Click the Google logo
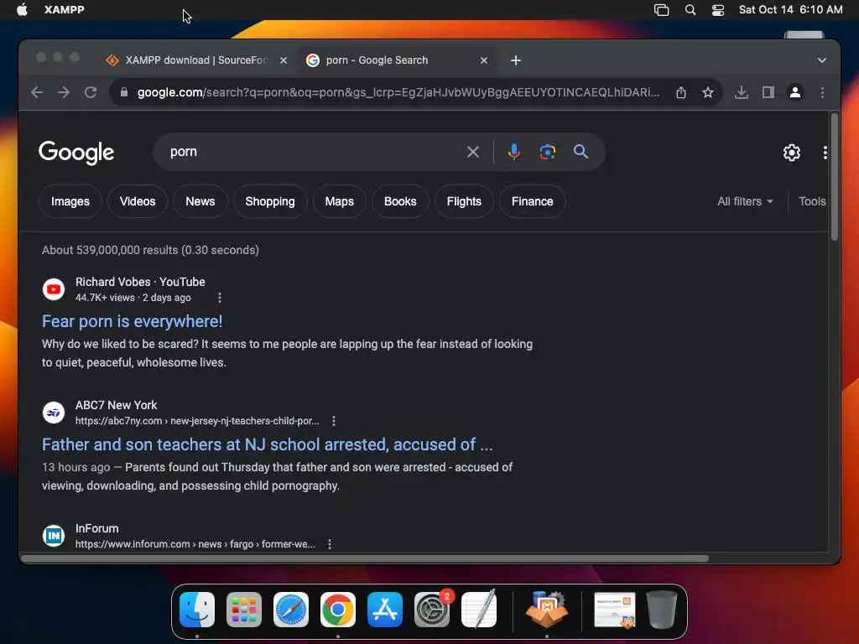Viewport: 859px width, 644px height. [76, 153]
